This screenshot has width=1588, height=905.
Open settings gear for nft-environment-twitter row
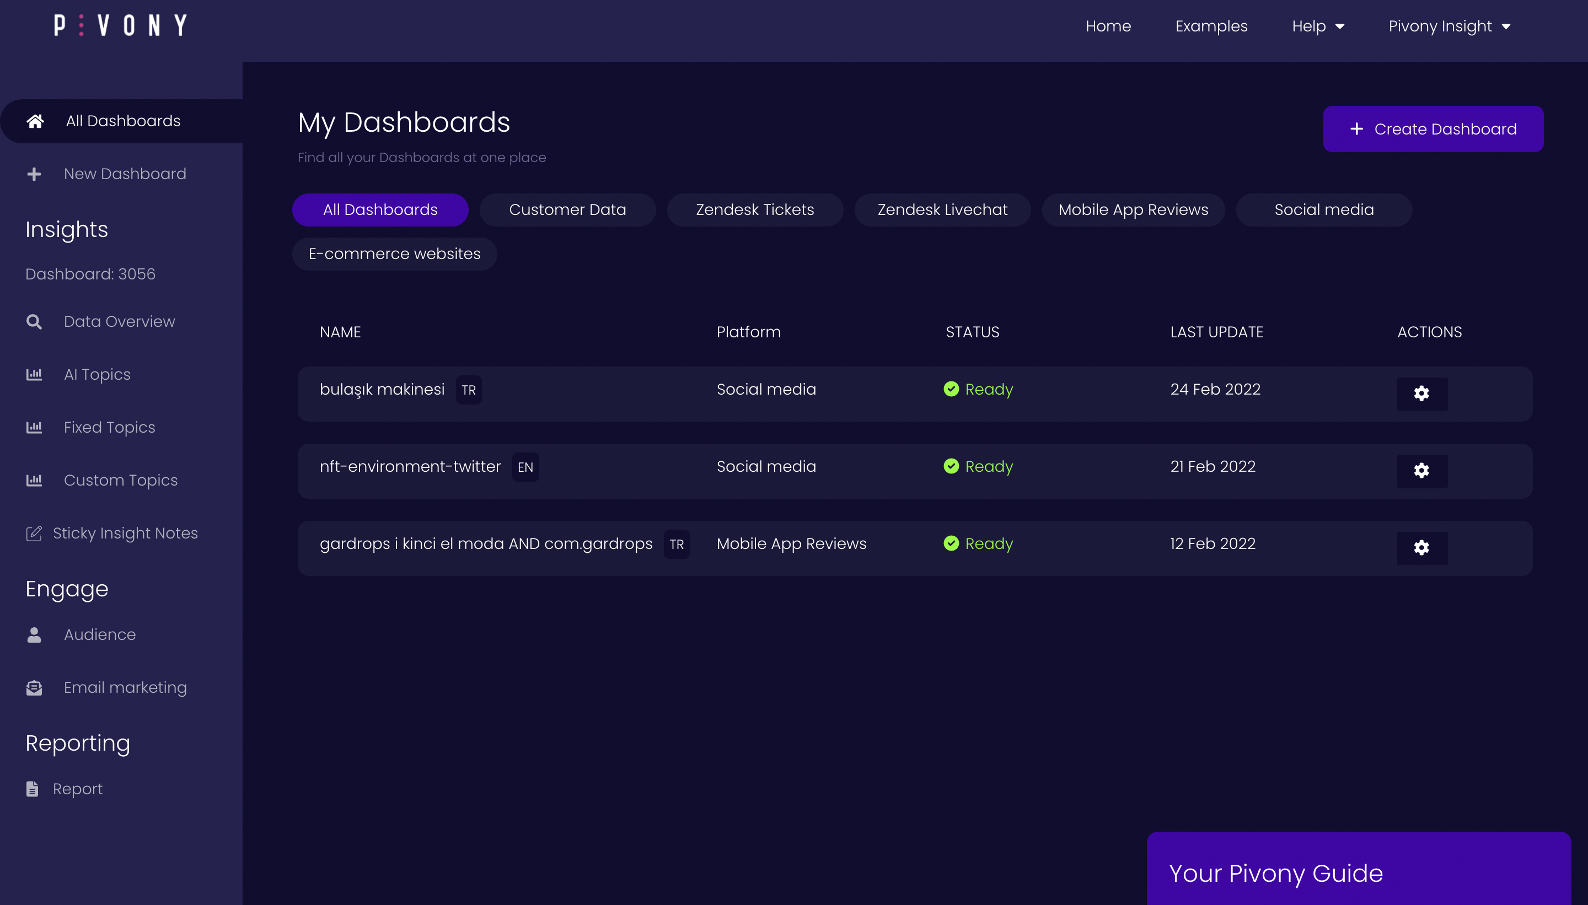click(1421, 471)
